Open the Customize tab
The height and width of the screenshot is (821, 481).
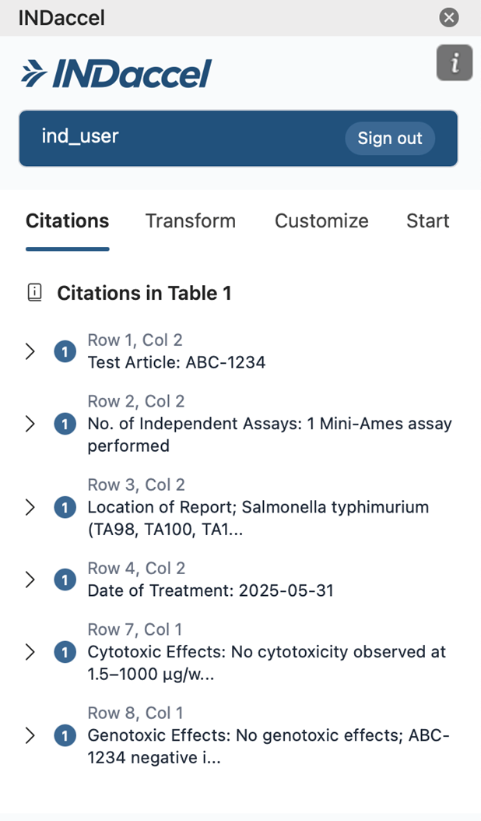pos(321,221)
